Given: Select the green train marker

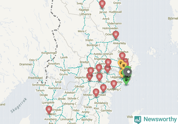Looking at the screenshot, I should click(x=126, y=80).
